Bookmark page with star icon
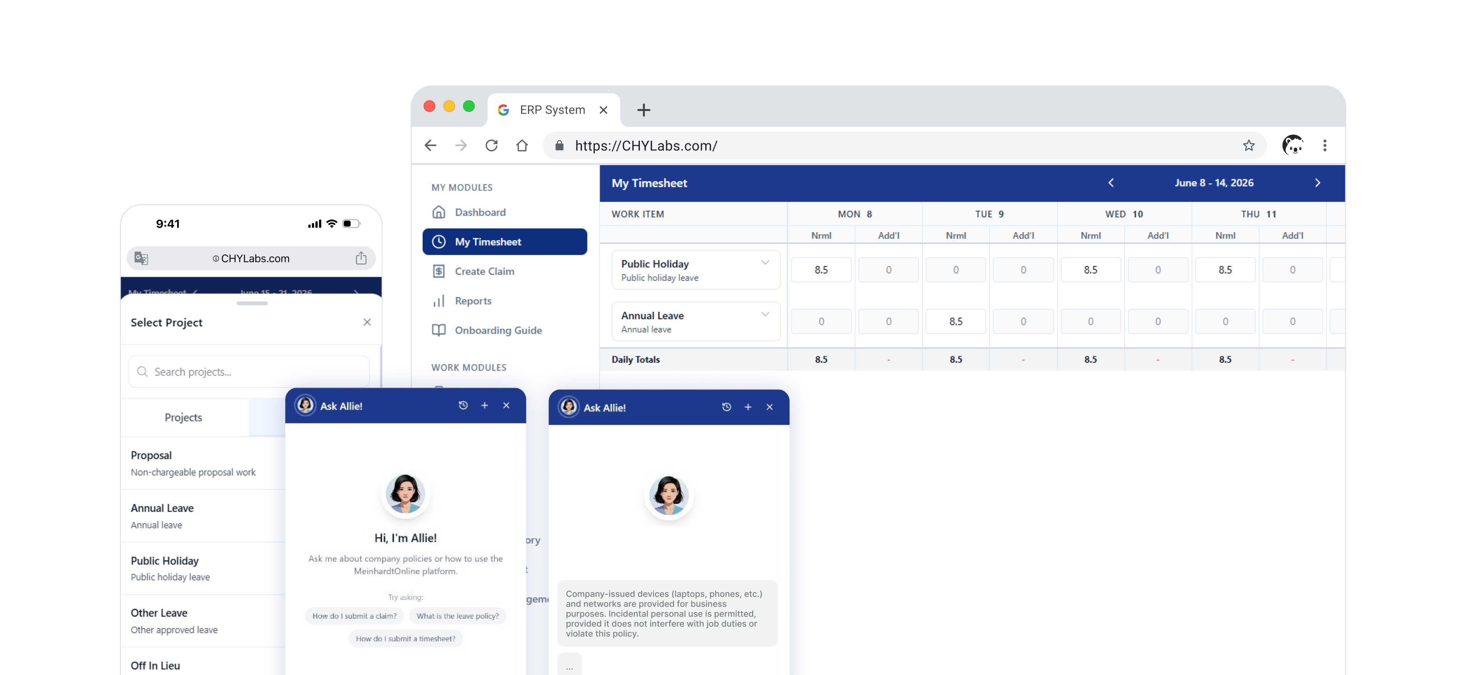Image resolution: width=1466 pixels, height=675 pixels. (1249, 146)
